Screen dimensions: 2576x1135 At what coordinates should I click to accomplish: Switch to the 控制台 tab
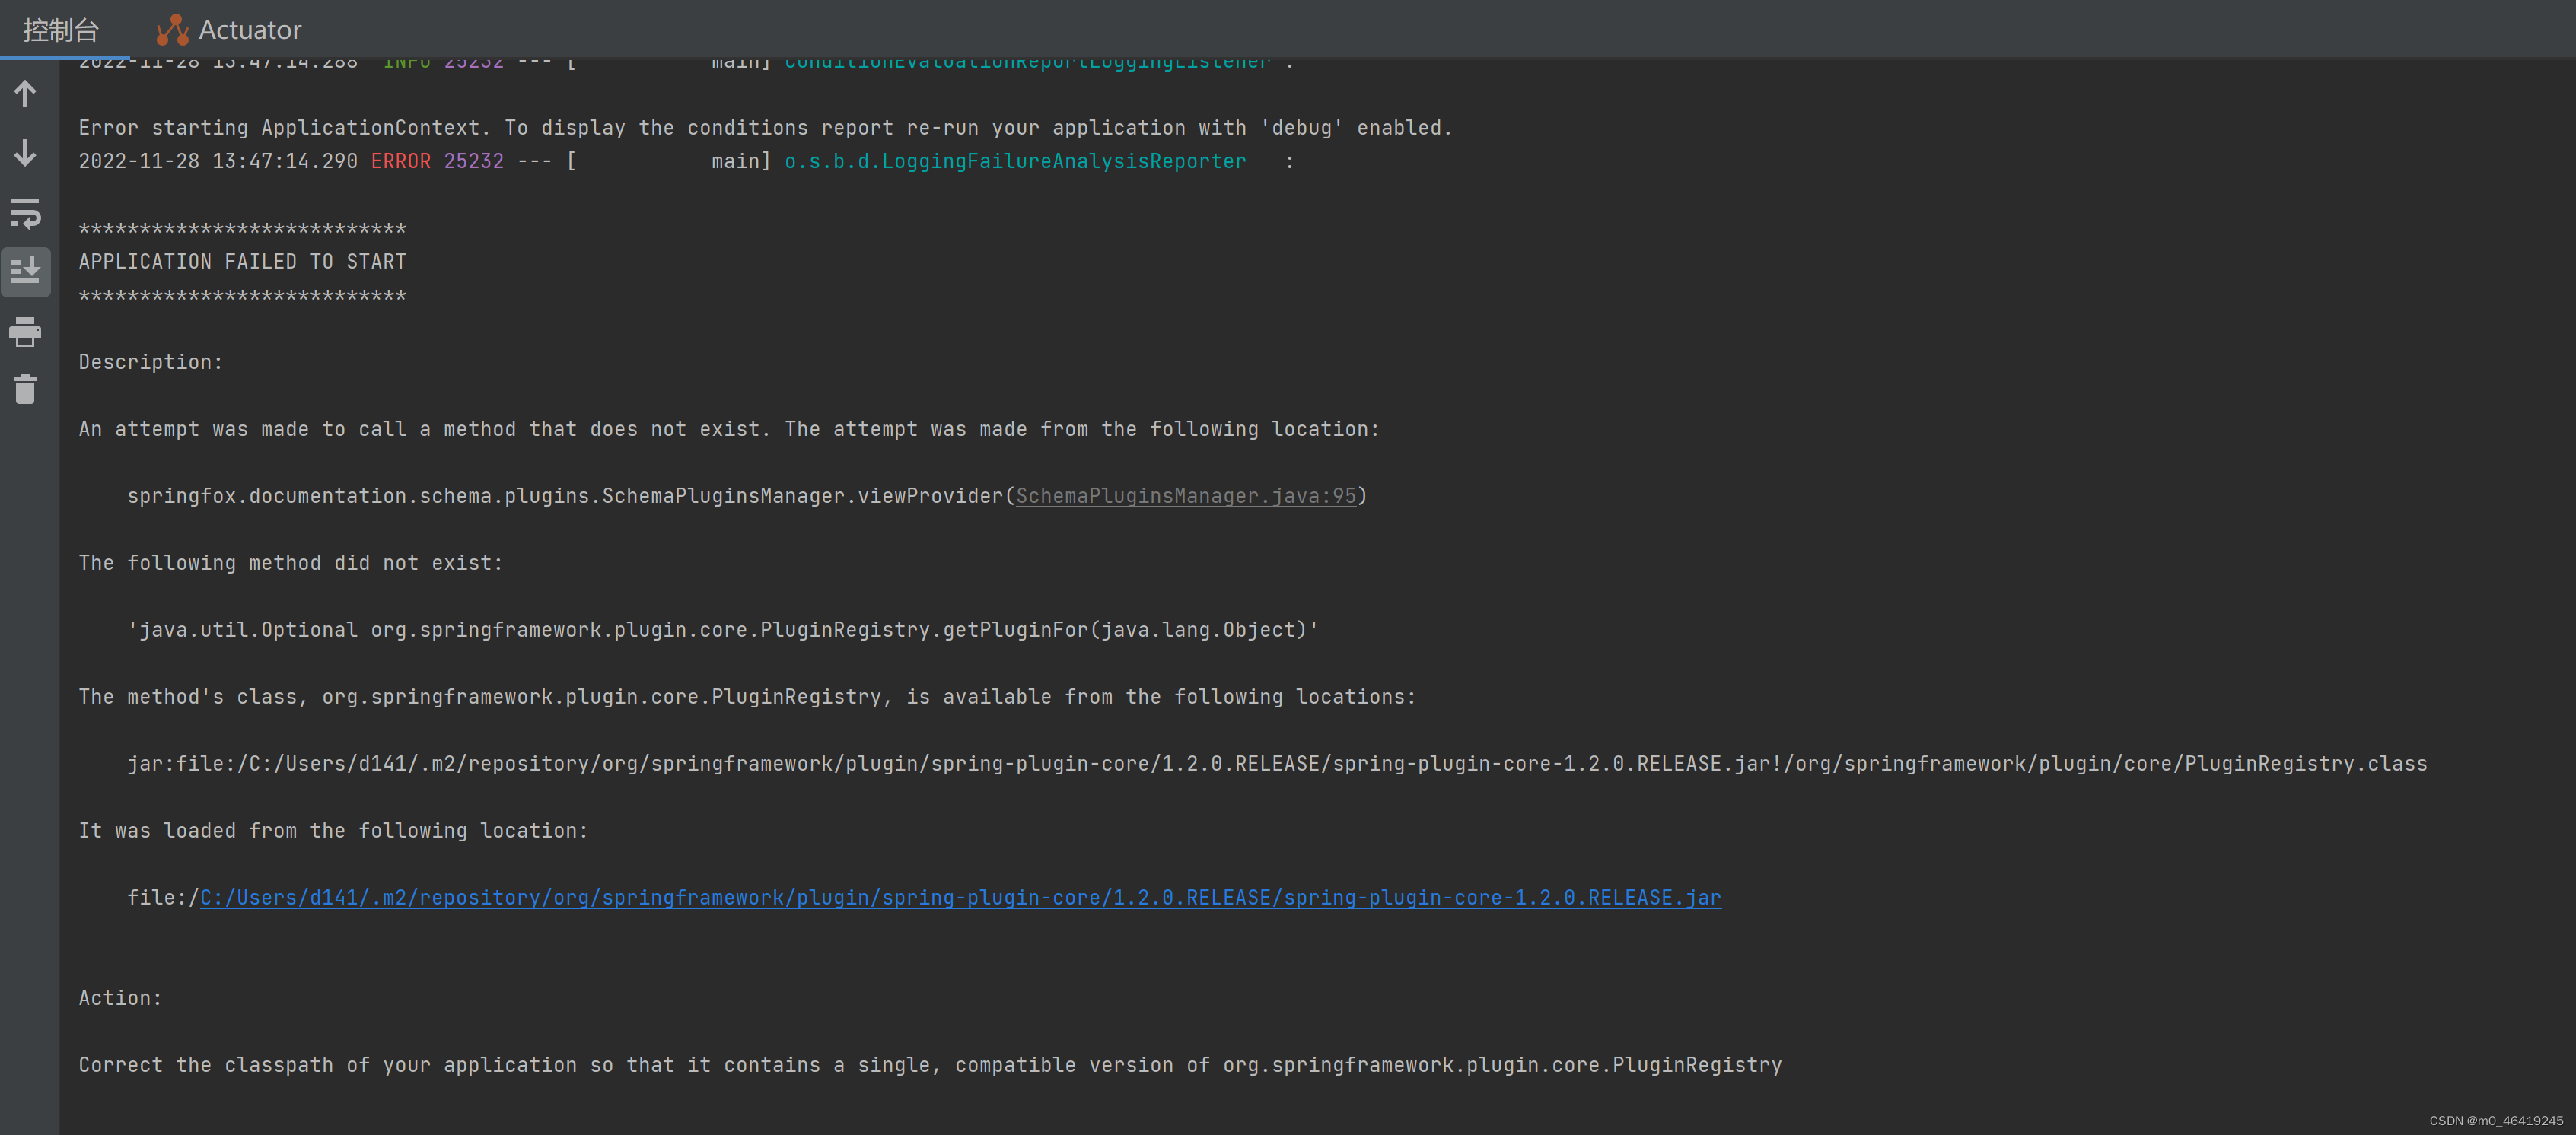[x=61, y=29]
